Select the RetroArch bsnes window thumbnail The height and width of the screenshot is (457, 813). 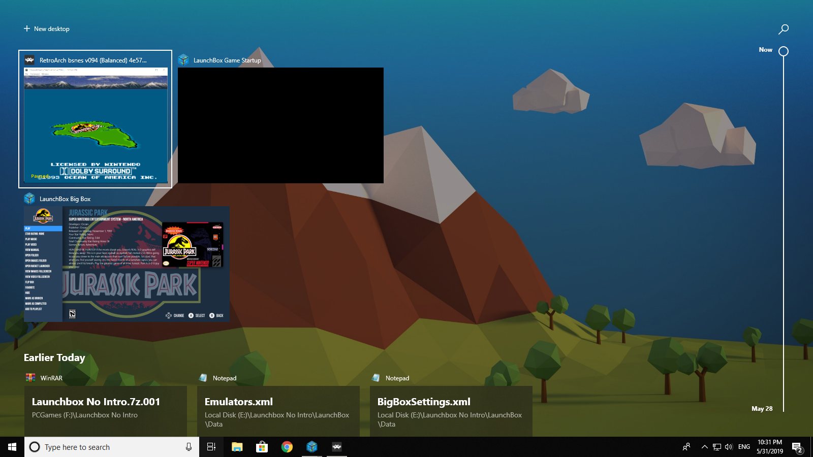click(96, 125)
